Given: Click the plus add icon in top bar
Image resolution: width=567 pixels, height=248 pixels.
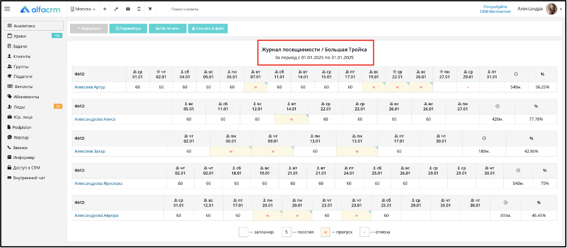Looking at the screenshot, I should [x=104, y=9].
